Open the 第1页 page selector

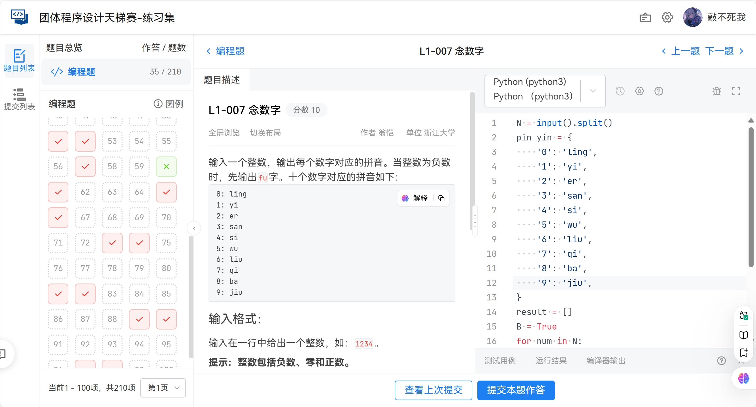tap(163, 388)
